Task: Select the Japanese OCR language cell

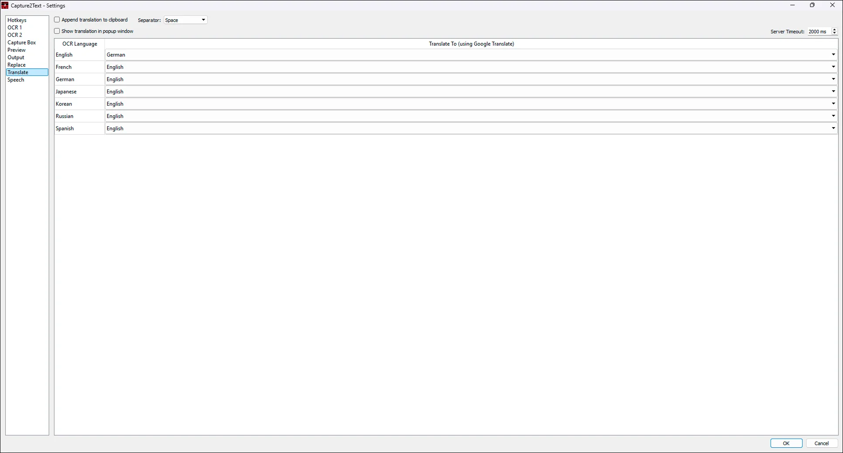Action: 79,92
